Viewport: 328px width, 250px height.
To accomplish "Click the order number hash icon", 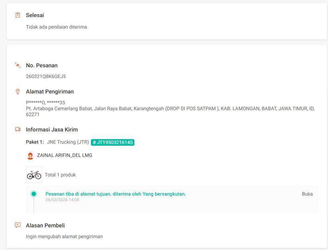I will pyautogui.click(x=18, y=65).
